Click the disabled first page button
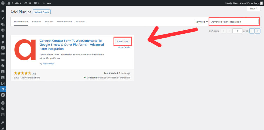Viewport: 264px width, 130px height. [x=223, y=31]
